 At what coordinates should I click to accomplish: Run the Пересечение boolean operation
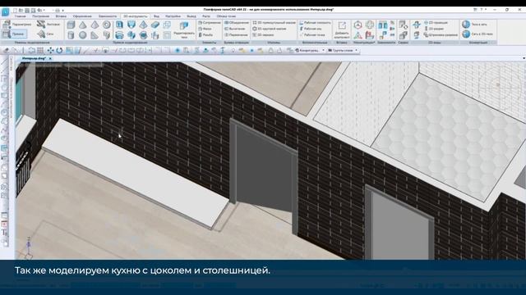[236, 34]
